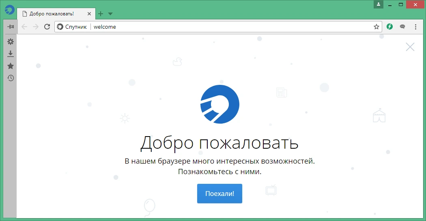Viewport: 426px width, 221px height.
Task: Open downloads from sidebar icon
Action: pyautogui.click(x=10, y=54)
